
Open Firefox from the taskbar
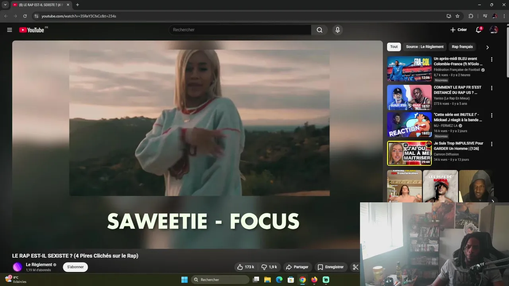(314, 280)
